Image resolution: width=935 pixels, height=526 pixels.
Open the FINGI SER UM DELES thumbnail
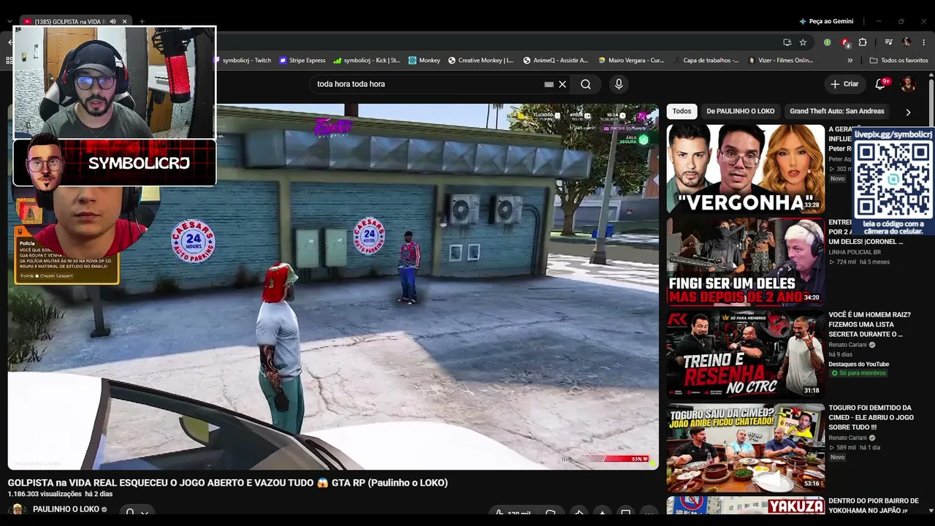[x=745, y=262]
